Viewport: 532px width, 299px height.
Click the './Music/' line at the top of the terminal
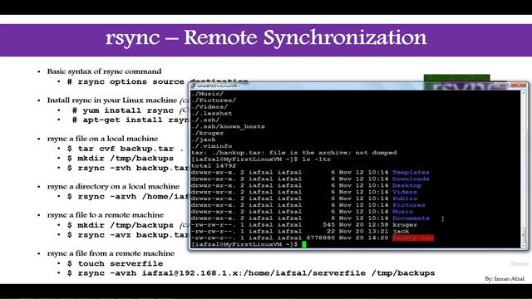(207, 94)
